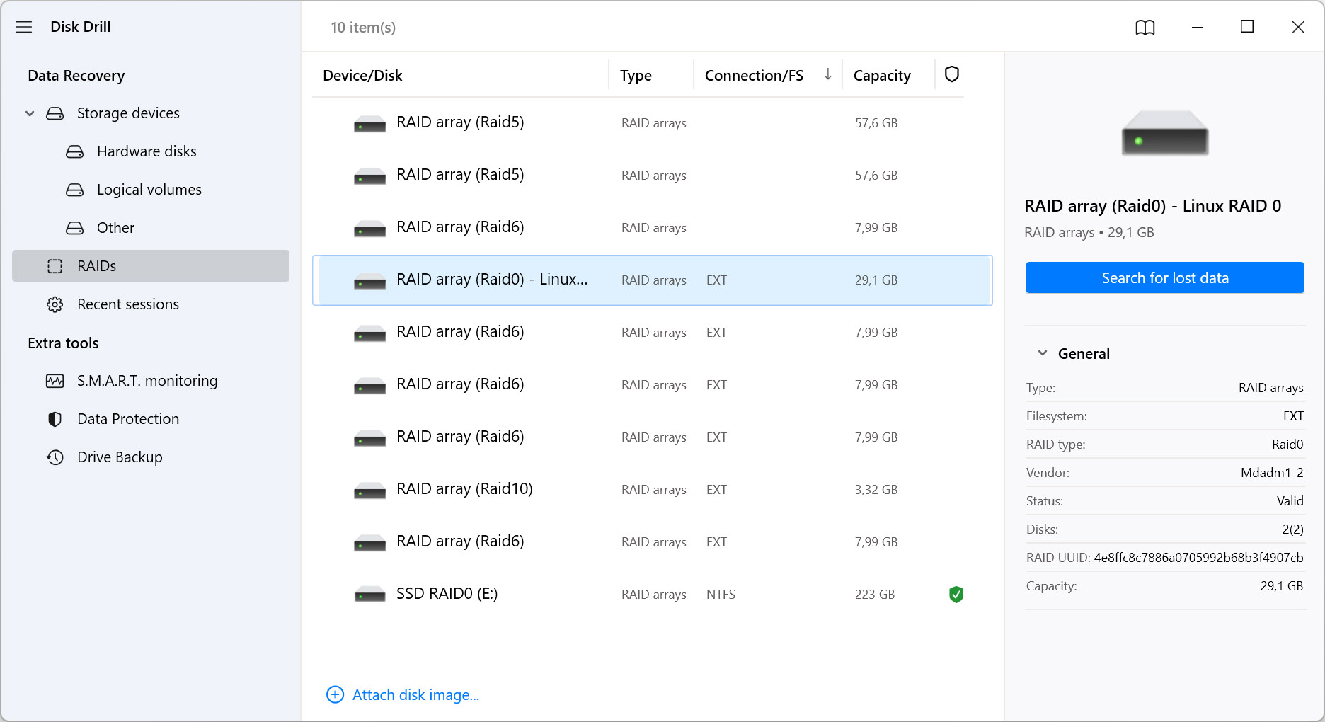Sort by Type column header
Image resolution: width=1325 pixels, height=722 pixels.
[x=636, y=76]
